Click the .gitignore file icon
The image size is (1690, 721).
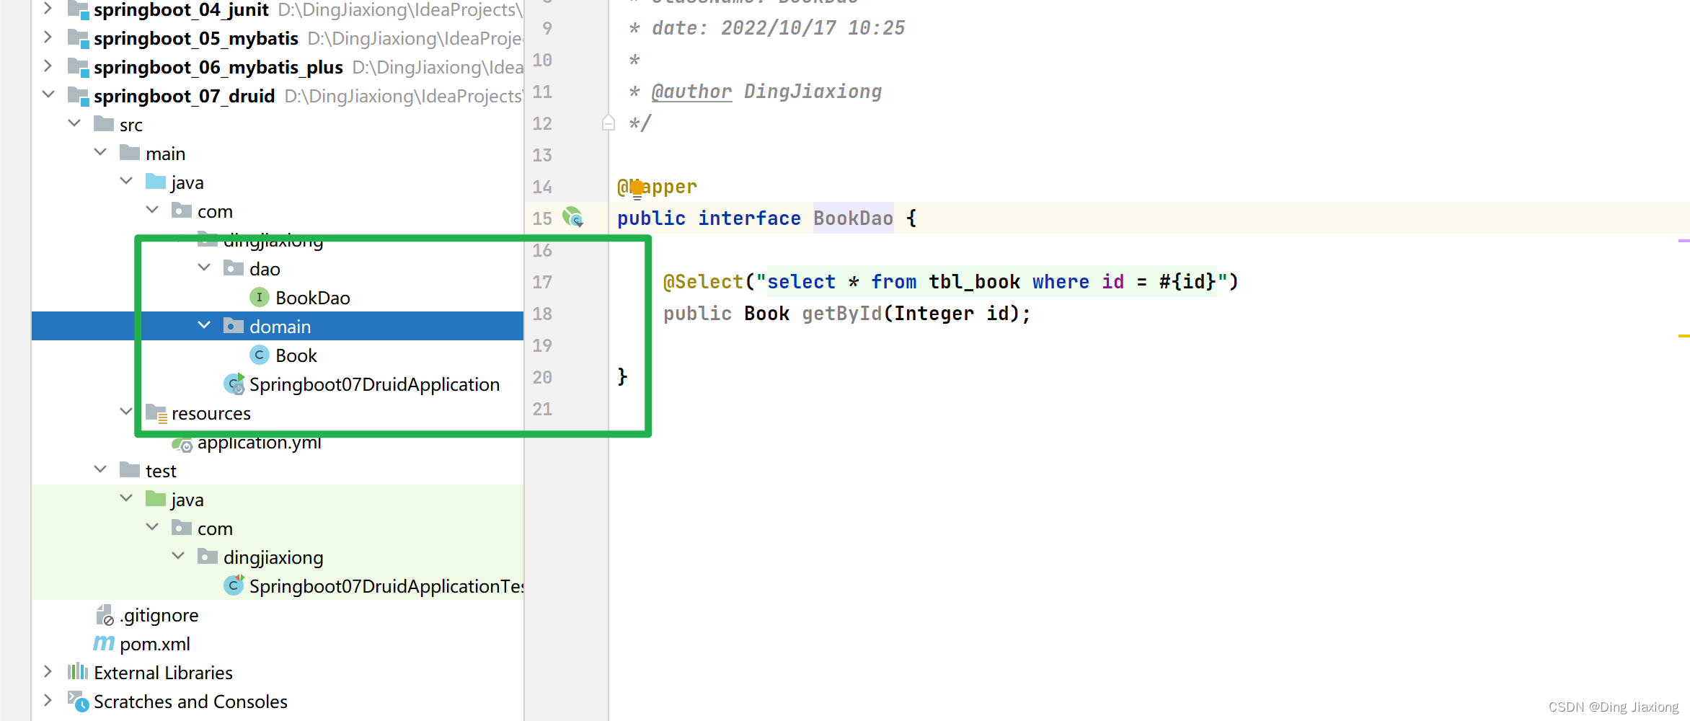(x=105, y=615)
